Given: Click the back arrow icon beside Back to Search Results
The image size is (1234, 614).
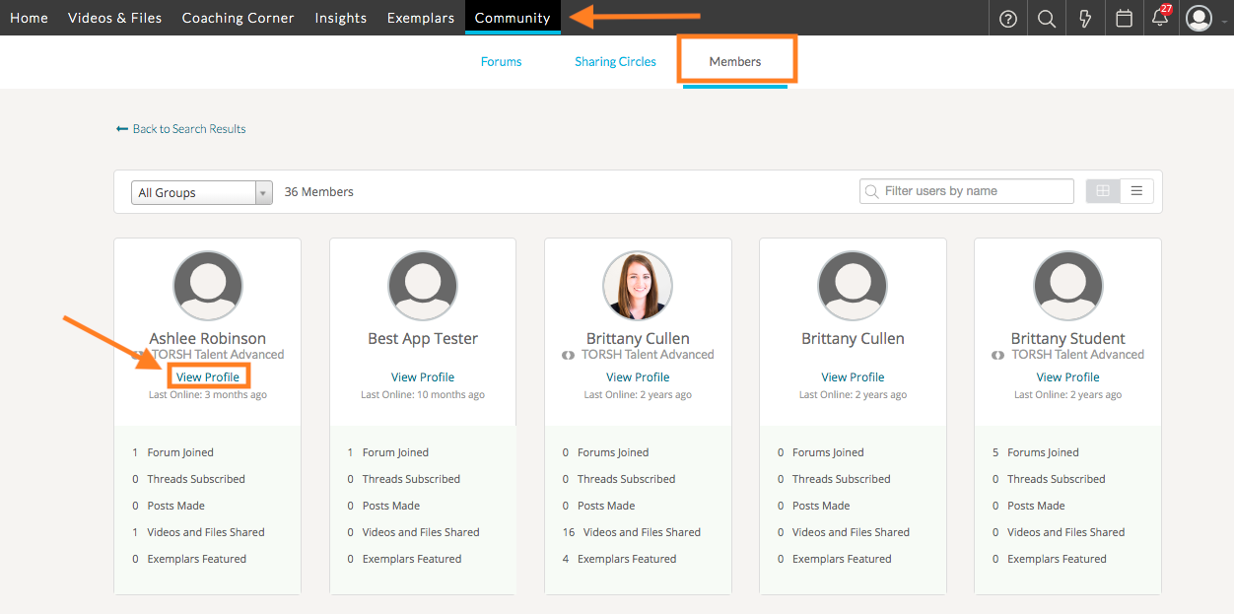Looking at the screenshot, I should [x=122, y=129].
